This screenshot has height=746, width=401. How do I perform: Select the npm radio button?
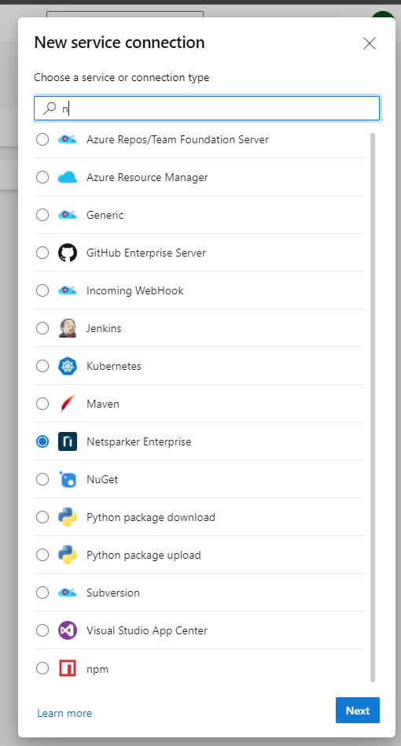click(x=42, y=668)
